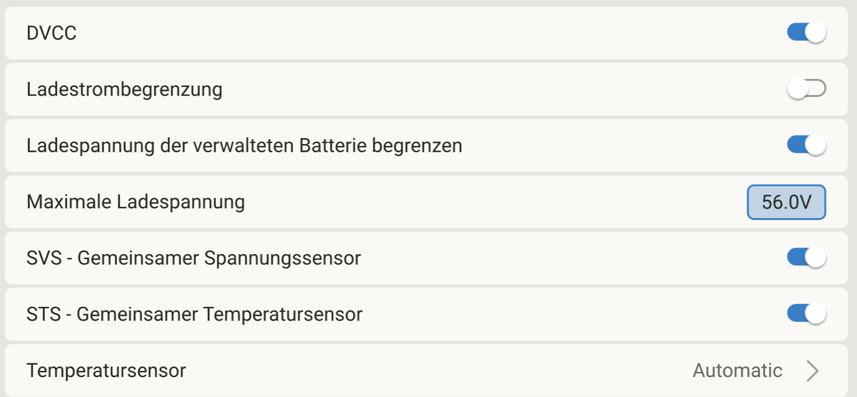Edit the 56.0V maximum charge voltage
857x397 pixels.
[x=786, y=202]
